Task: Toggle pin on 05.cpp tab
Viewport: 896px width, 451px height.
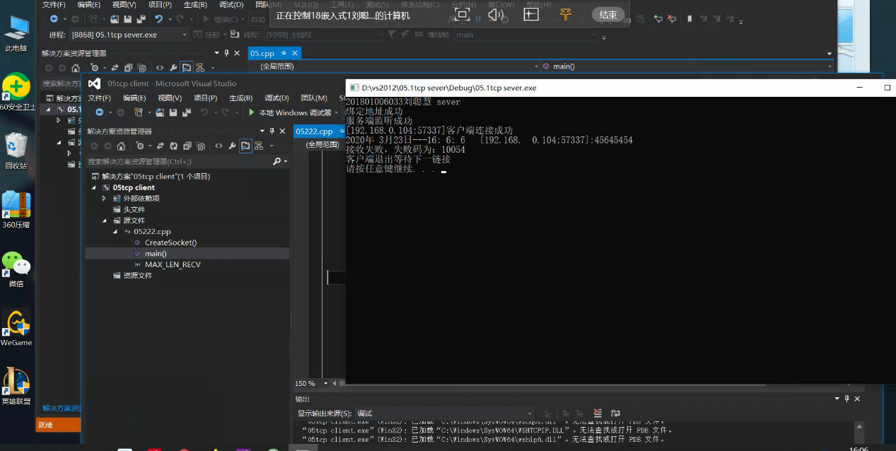Action: click(284, 53)
